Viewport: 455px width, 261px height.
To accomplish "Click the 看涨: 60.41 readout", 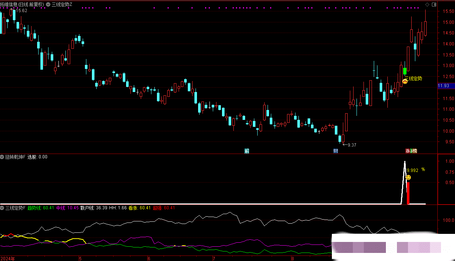I will [139, 208].
